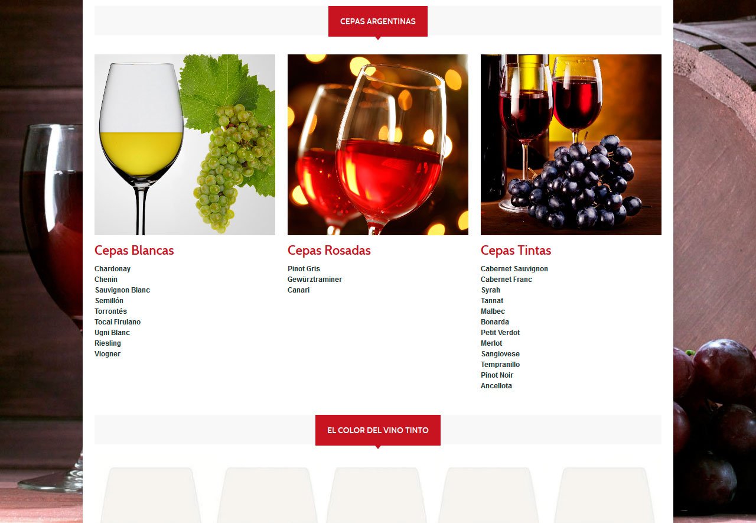Select Sauvignon Blanc variety

(122, 290)
